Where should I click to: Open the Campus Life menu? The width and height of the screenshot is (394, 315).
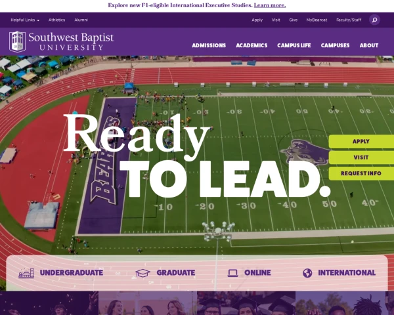click(294, 45)
